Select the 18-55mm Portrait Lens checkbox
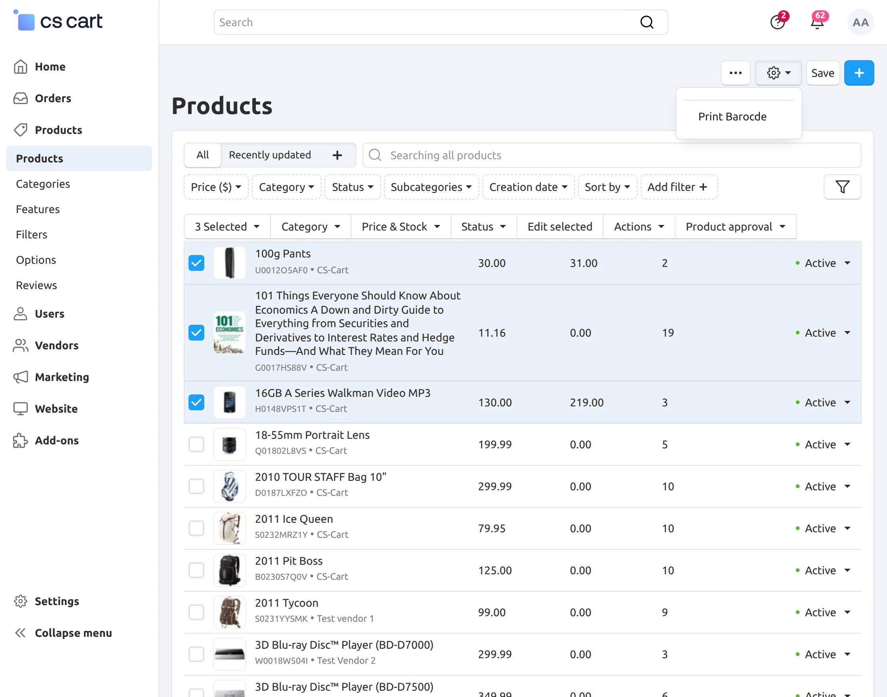 tap(196, 444)
